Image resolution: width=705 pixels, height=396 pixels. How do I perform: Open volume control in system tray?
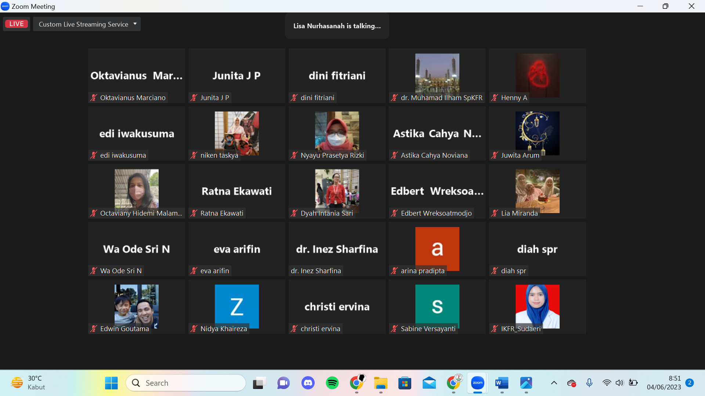point(619,383)
